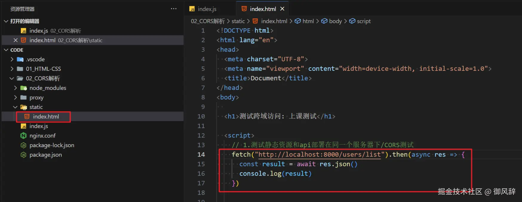The width and height of the screenshot is (522, 202).
Task: Click the 02_CORS解析 open folder icon
Action: [x=20, y=78]
